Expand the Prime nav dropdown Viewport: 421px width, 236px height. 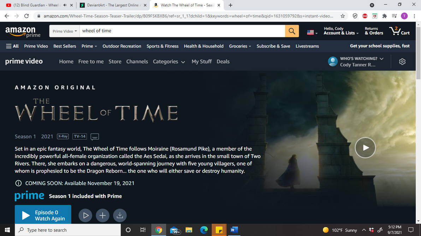(x=89, y=46)
